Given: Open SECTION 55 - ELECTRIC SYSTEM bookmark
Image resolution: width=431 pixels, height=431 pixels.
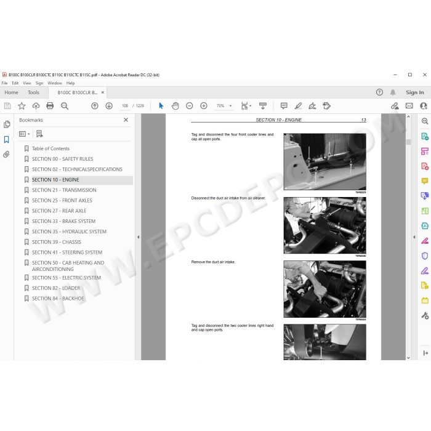Looking at the screenshot, I should pos(66,278).
